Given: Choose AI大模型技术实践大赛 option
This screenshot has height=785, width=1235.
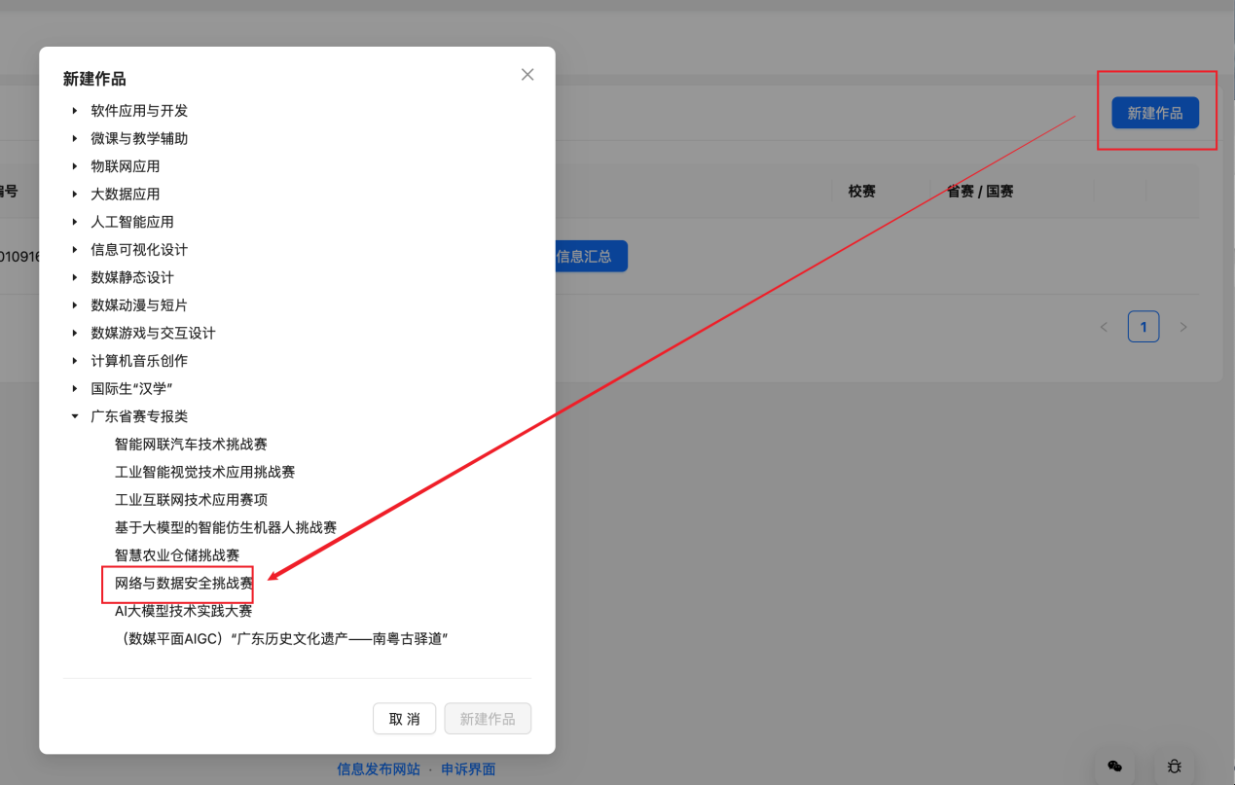Looking at the screenshot, I should [183, 611].
